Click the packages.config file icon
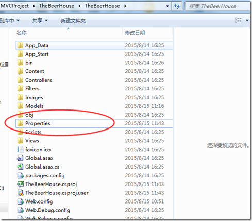The height and width of the screenshot is (221, 252). click(x=20, y=175)
